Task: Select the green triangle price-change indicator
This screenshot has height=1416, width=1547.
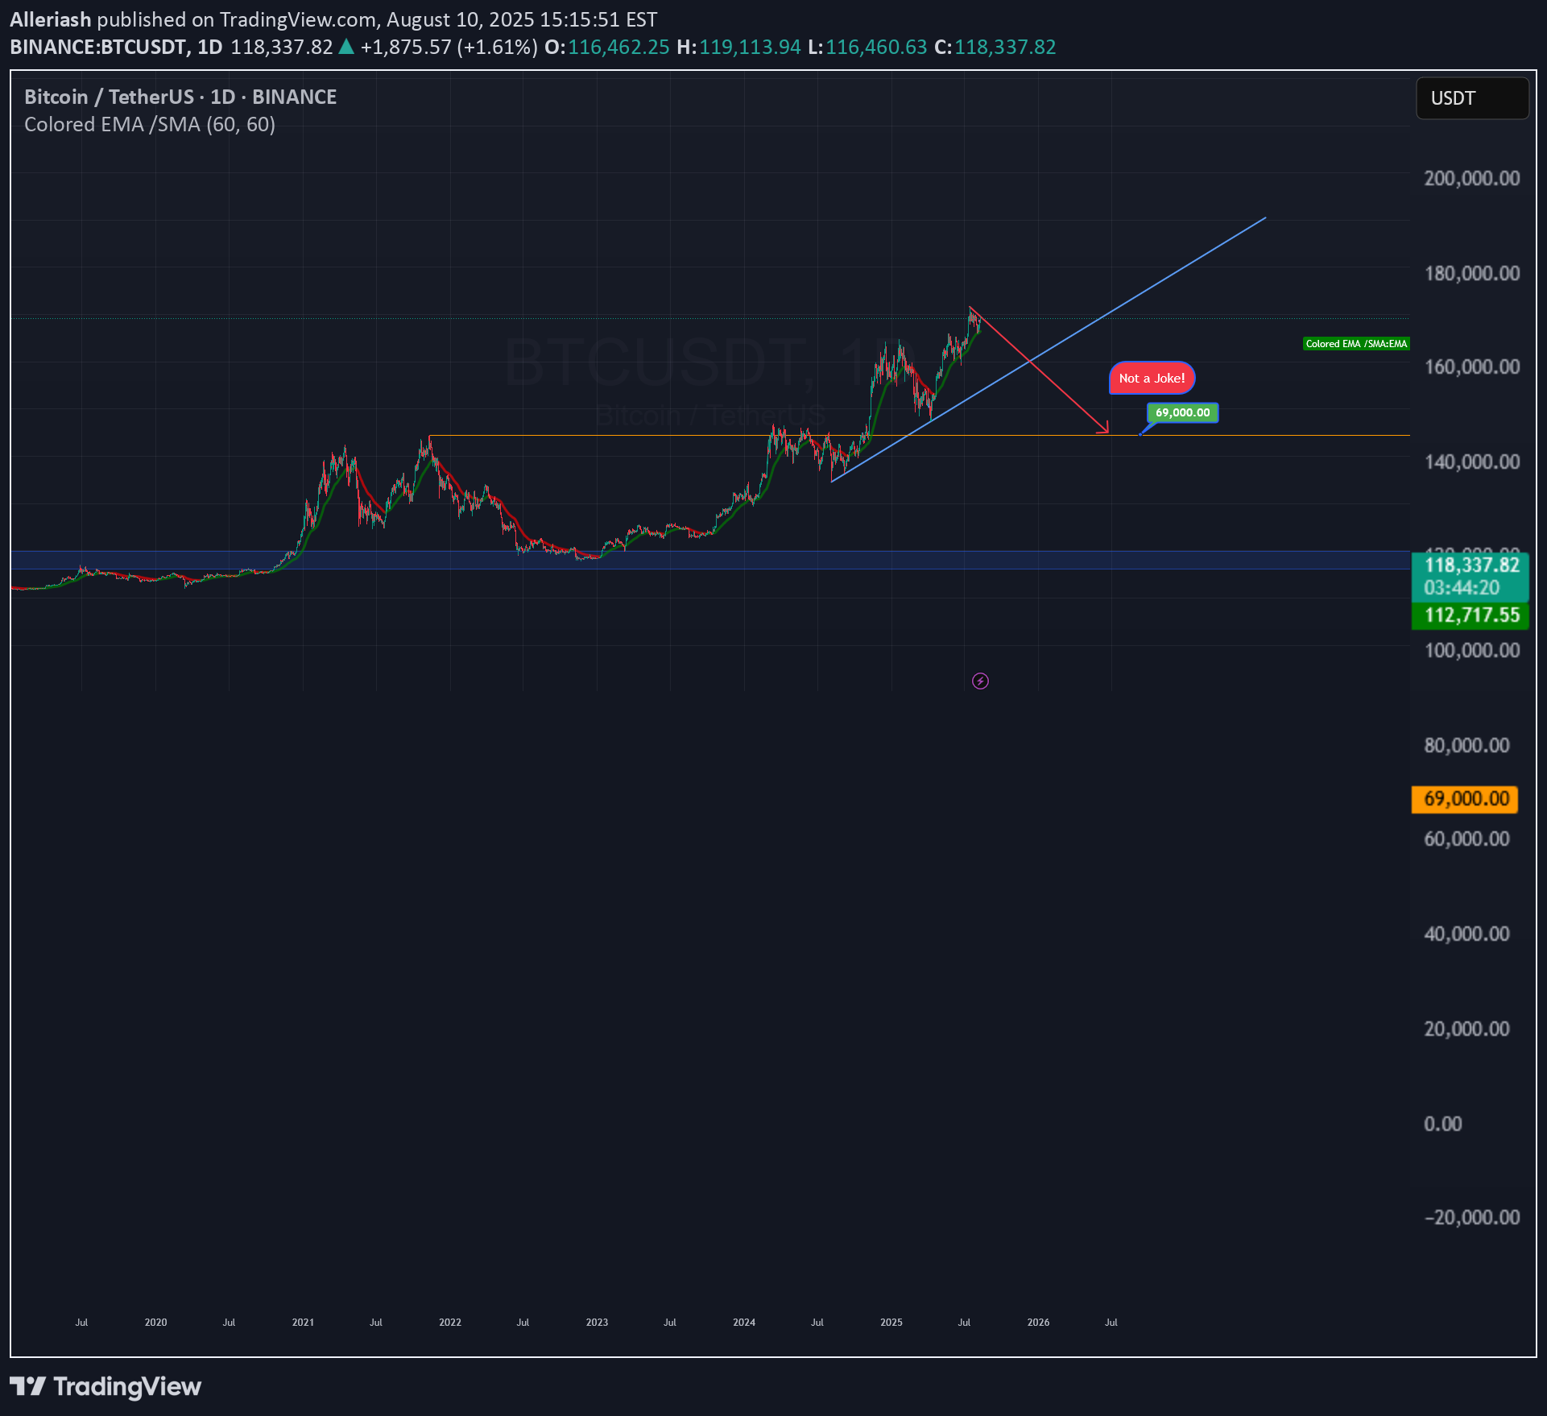Action: (x=345, y=47)
